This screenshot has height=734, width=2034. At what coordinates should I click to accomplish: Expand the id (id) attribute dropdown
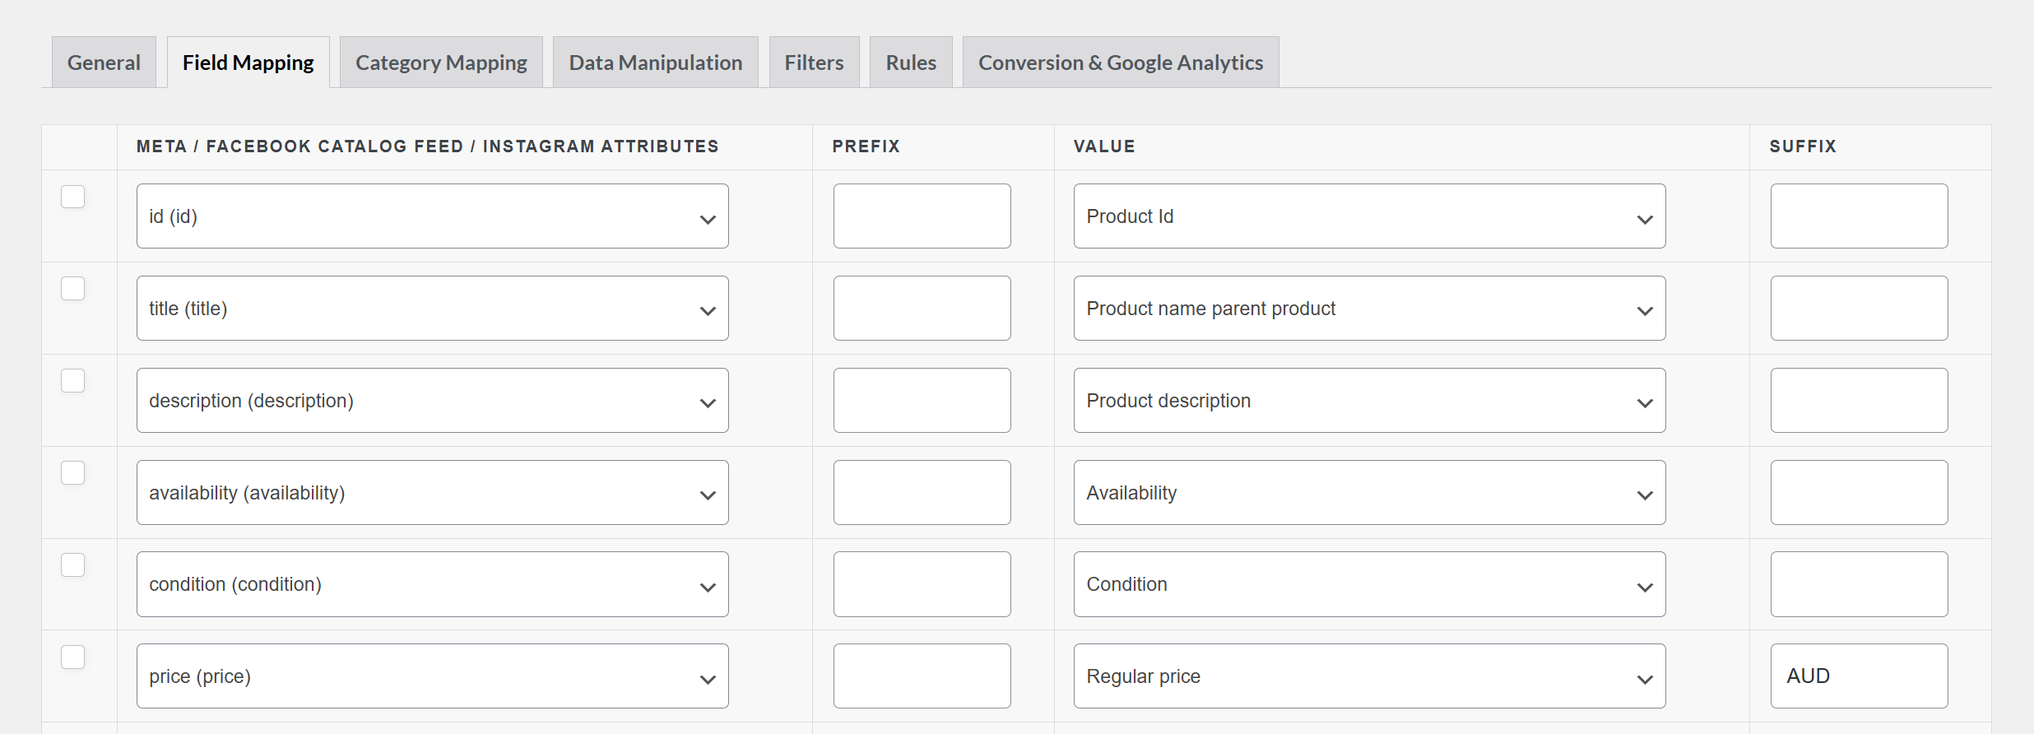point(432,216)
